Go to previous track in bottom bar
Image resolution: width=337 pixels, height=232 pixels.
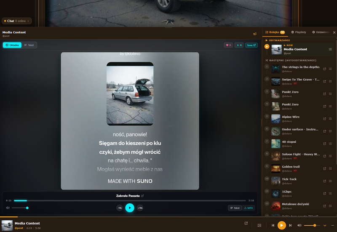click(273, 225)
